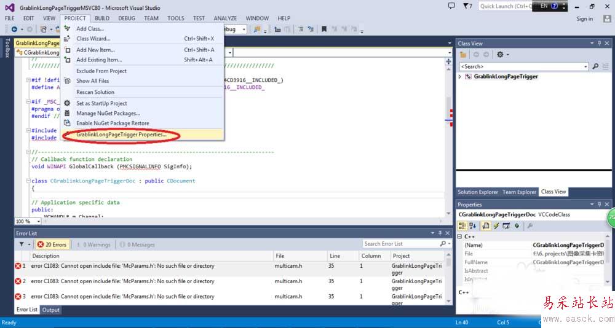This screenshot has height=328, width=615.
Task: Open the notifications flag icon
Action: coord(466,6)
